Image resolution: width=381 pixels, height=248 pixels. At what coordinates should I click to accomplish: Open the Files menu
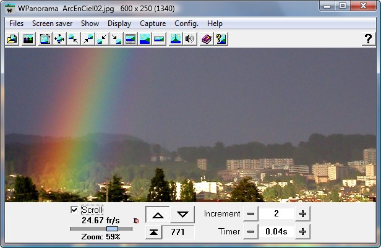[16, 24]
